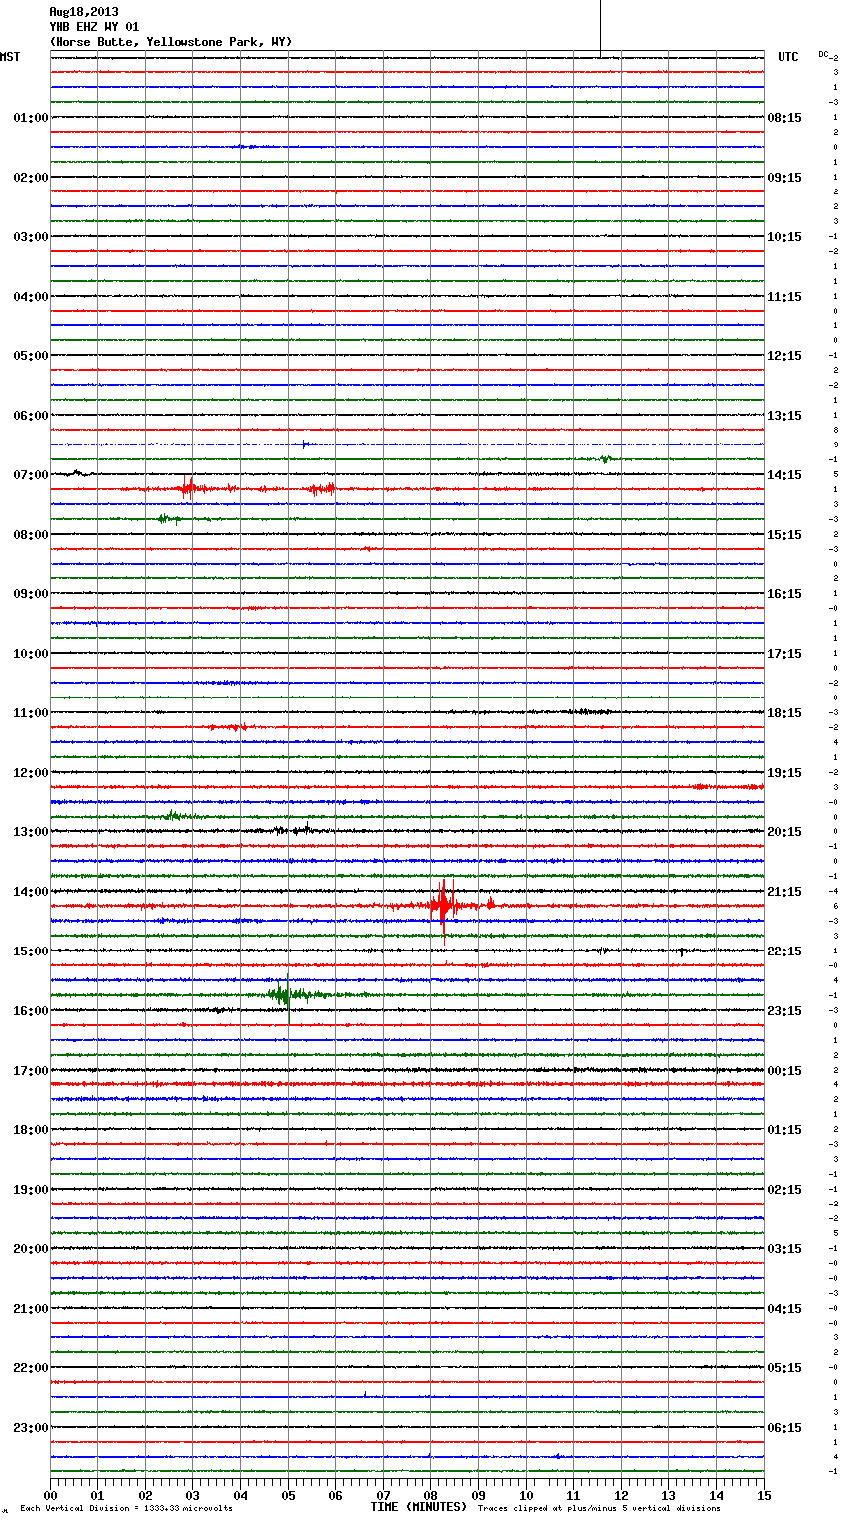Click the 05 minute tick label on axis
Screen dimensions: 843x1522
(288, 1496)
